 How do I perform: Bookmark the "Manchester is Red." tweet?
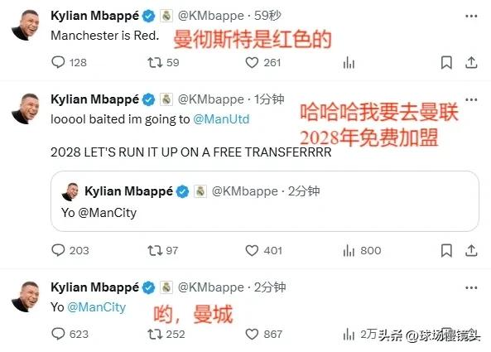tap(446, 63)
